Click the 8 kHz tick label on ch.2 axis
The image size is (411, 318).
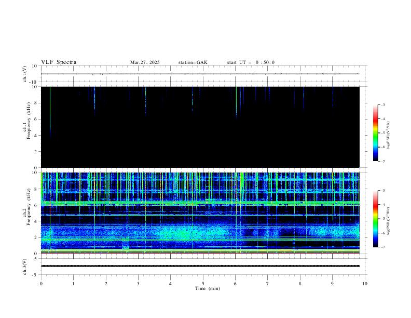[x=36, y=189]
